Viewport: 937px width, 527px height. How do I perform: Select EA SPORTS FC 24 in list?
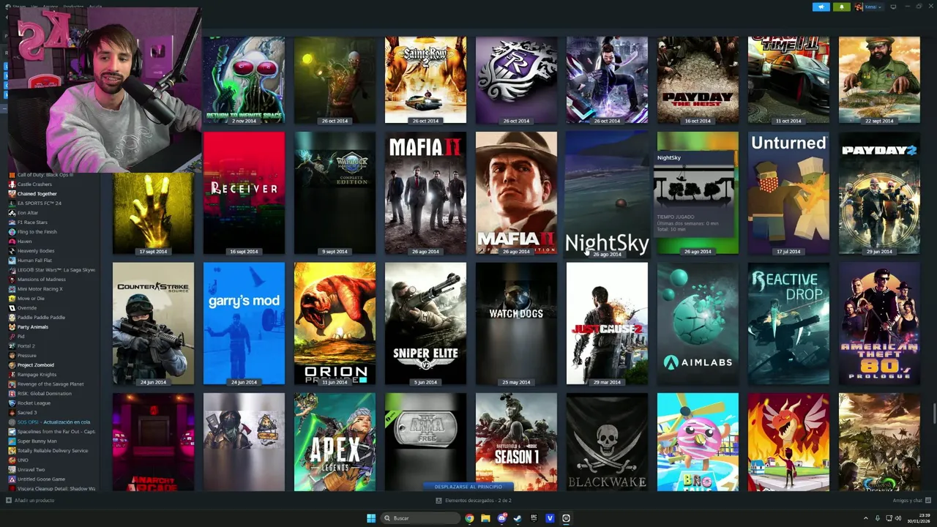(x=39, y=203)
